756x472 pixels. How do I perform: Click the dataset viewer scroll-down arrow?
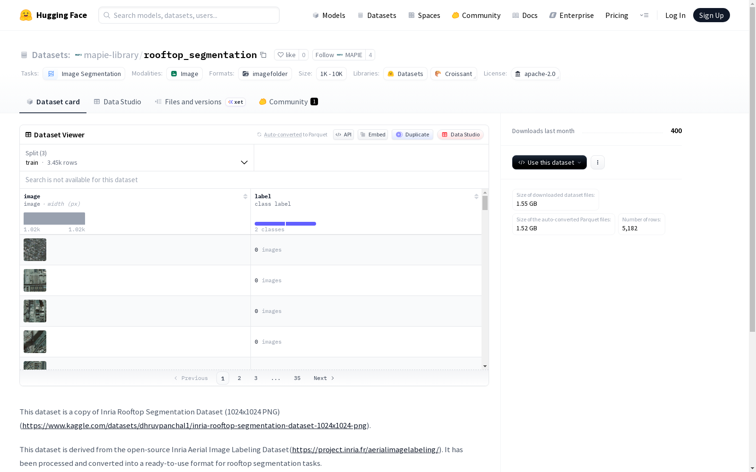(x=485, y=366)
